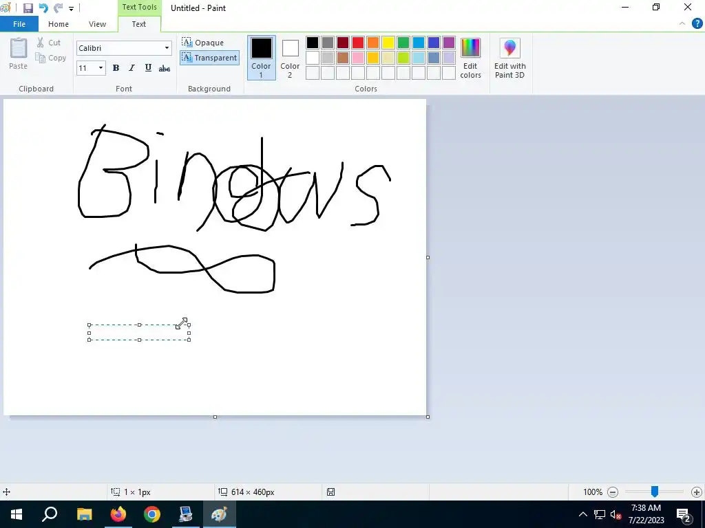Click the Save icon in quick access toolbar
This screenshot has width=705, height=528.
28,8
